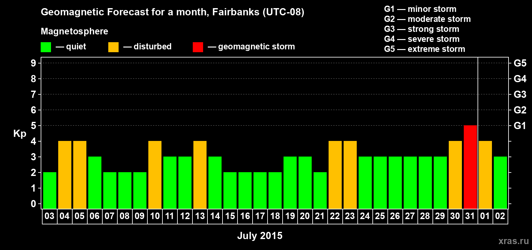Select the green bar above day 03
Screen dimensions: 532x250
coord(50,190)
